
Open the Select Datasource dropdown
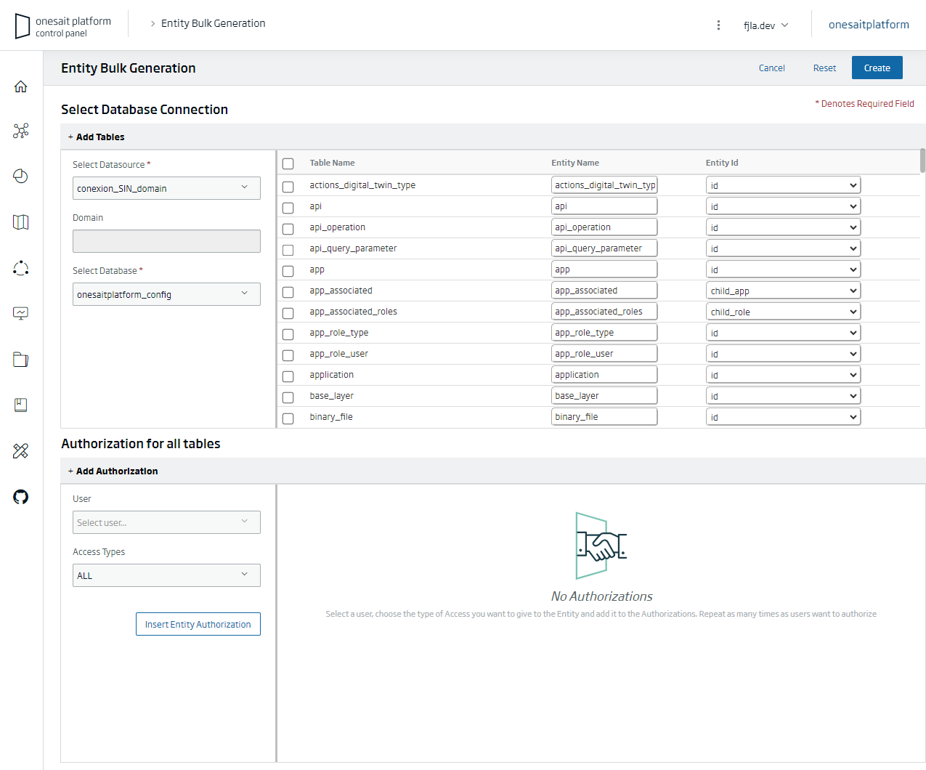tap(166, 188)
